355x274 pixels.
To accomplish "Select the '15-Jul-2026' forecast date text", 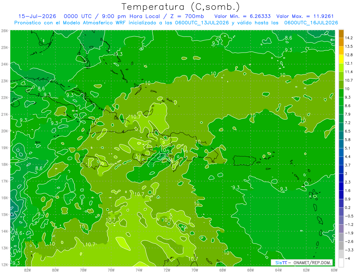I will pos(37,16).
